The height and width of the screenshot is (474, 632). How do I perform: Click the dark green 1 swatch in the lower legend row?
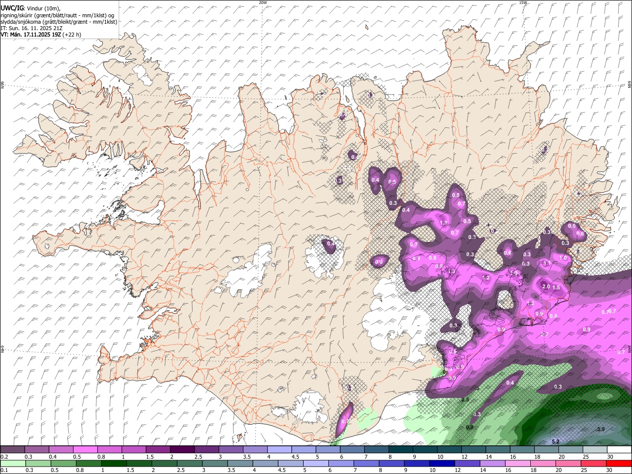click(x=114, y=463)
